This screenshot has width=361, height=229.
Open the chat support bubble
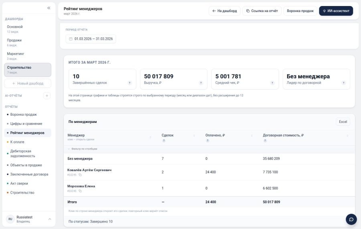click(351, 219)
